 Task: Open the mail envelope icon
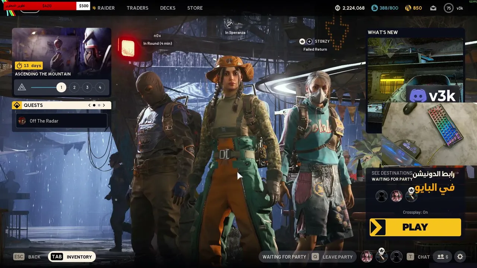(x=433, y=8)
